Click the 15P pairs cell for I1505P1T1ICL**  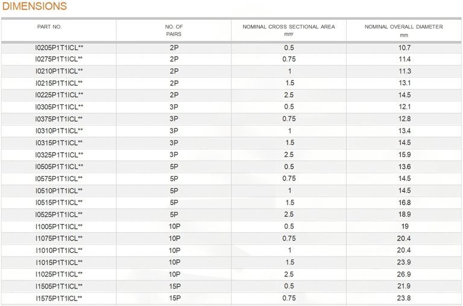point(174,286)
